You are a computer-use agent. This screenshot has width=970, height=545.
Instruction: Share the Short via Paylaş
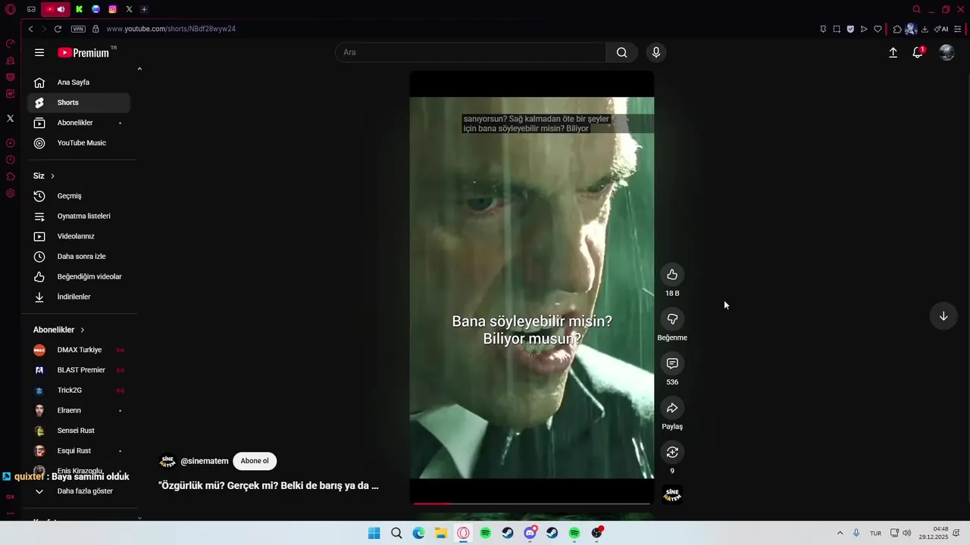(672, 408)
